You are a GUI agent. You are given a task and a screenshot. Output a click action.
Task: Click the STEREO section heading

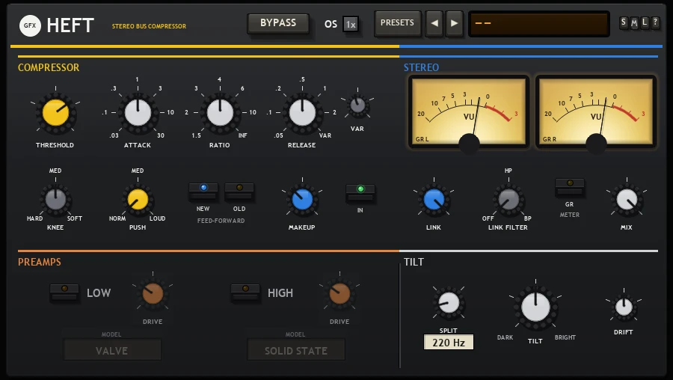421,67
